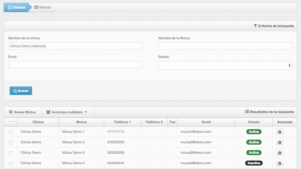Image resolution: width=301 pixels, height=169 pixels.
Task: Click the list icon by Resultados de la búsqueda
Action: [247, 112]
